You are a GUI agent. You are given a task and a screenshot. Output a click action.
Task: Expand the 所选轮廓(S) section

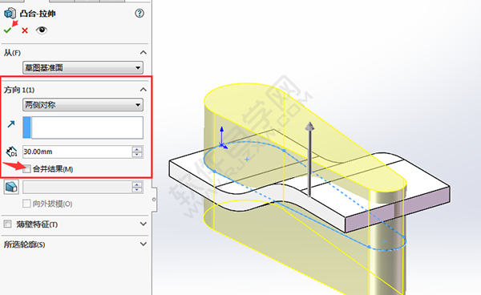pyautogui.click(x=143, y=244)
